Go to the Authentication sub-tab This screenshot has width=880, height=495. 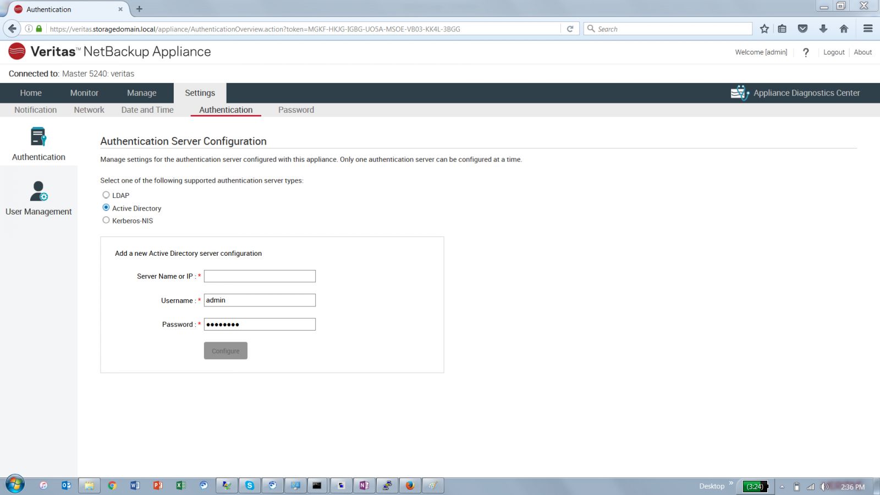tap(226, 110)
